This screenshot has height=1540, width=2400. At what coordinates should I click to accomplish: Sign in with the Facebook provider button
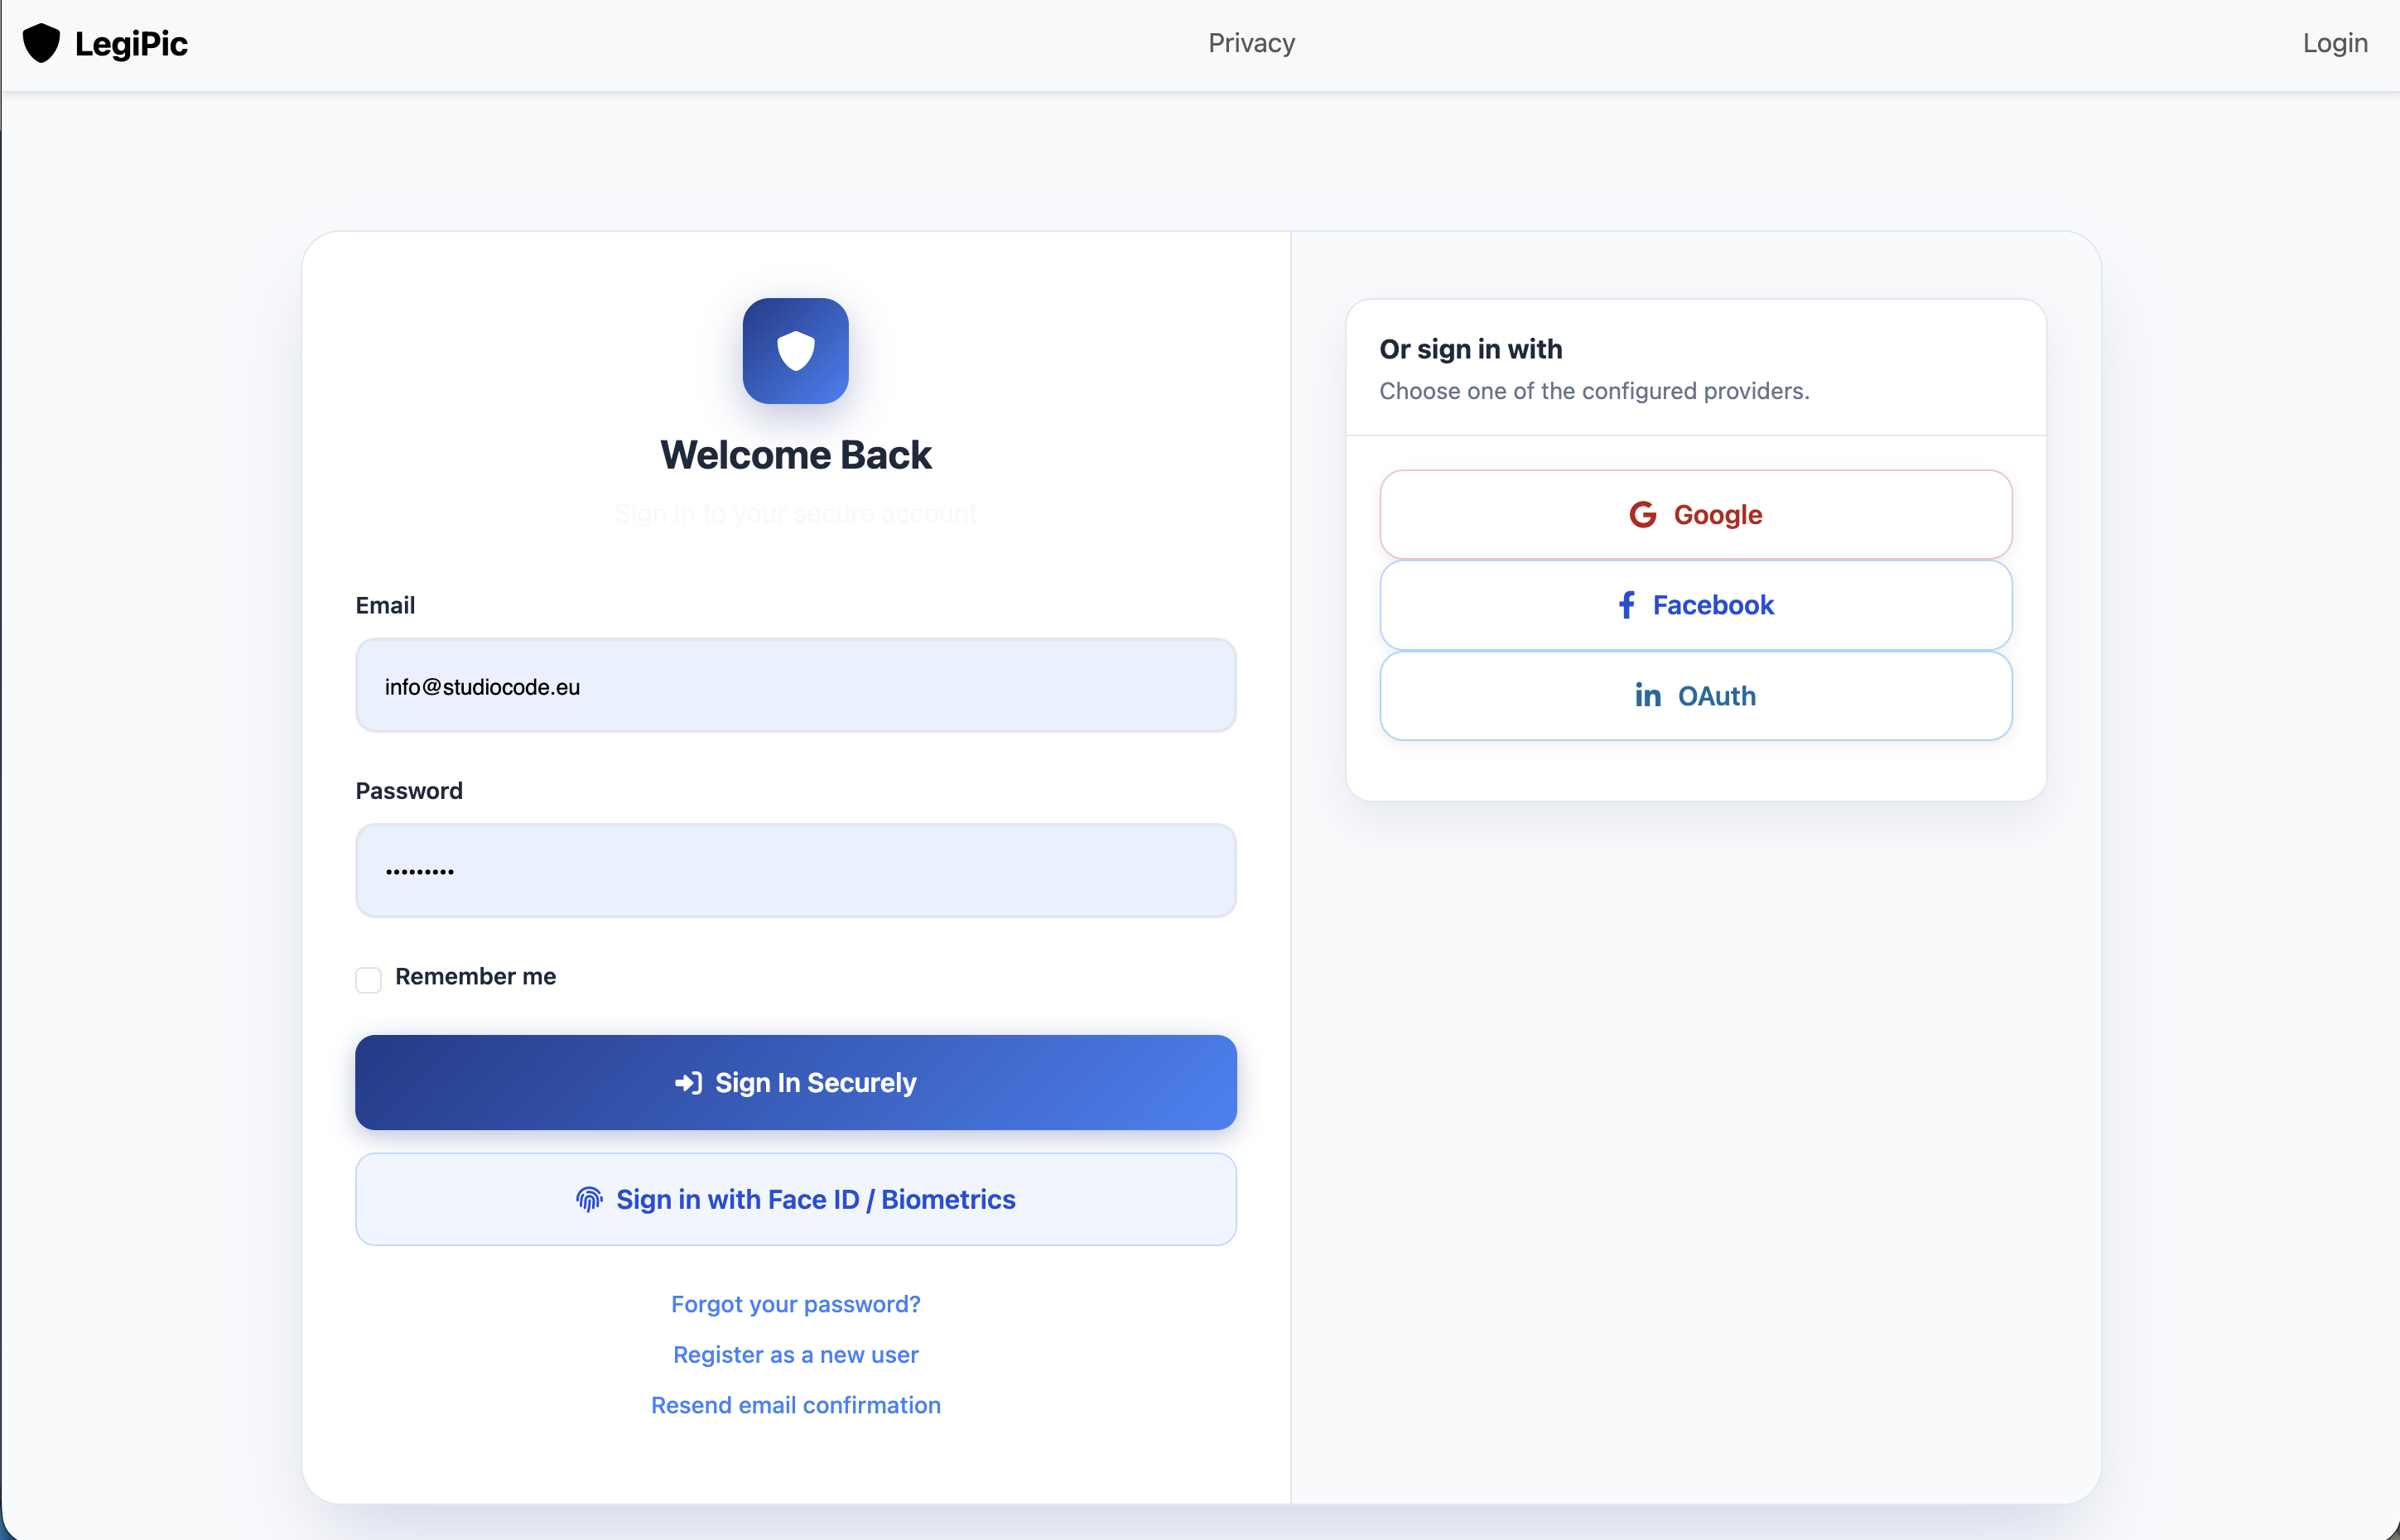(x=1696, y=605)
